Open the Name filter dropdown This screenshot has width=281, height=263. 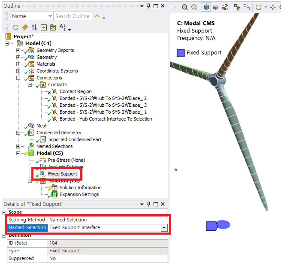pos(50,16)
